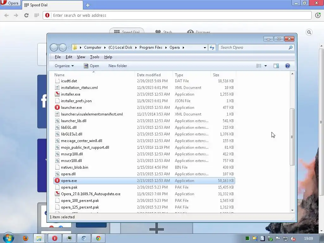Toggle the preview pane
Viewport: 324px width, 243px height.
[x=276, y=66]
